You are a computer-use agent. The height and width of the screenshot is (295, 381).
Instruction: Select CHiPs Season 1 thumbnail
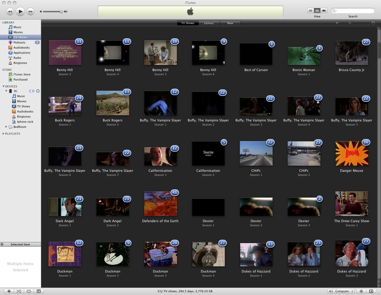tap(256, 153)
